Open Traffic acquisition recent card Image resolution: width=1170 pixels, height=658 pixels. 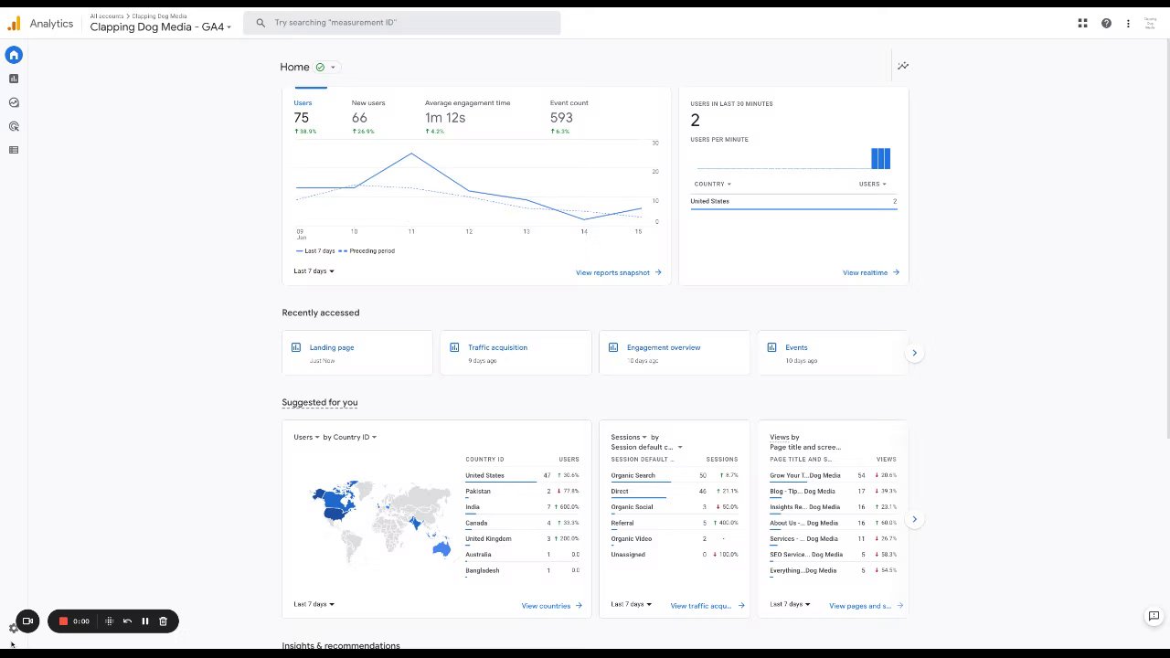coord(516,353)
